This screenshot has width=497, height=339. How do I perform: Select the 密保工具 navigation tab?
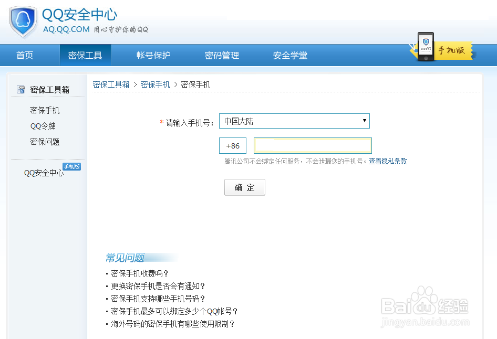(x=86, y=55)
